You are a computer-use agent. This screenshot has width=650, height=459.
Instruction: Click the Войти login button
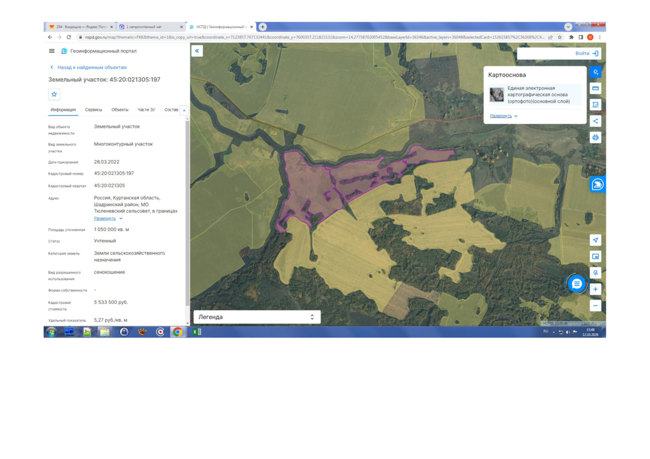(586, 53)
